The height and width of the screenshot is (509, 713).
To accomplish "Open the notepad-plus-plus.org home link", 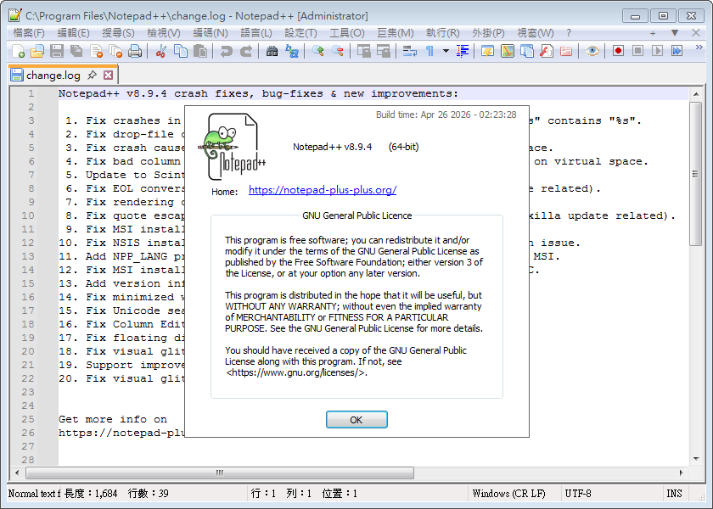I will tap(323, 190).
